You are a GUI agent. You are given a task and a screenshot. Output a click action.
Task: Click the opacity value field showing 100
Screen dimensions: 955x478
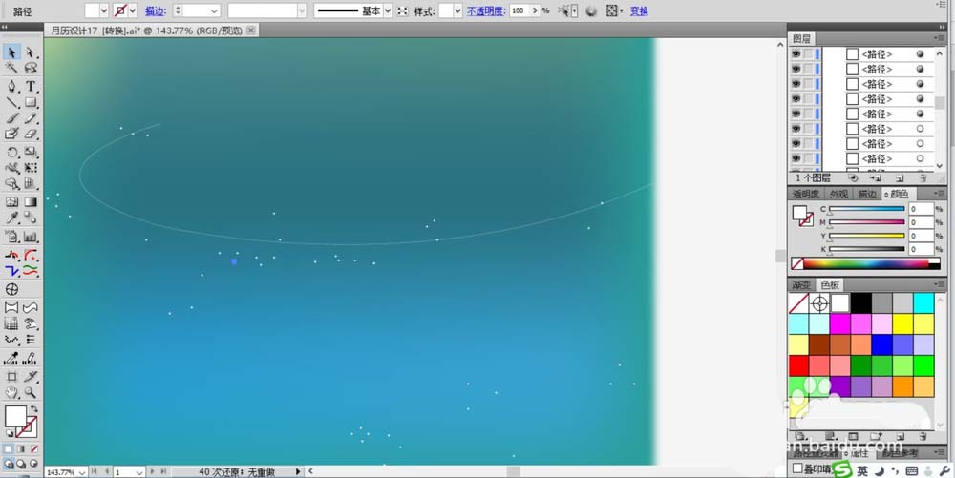[520, 10]
